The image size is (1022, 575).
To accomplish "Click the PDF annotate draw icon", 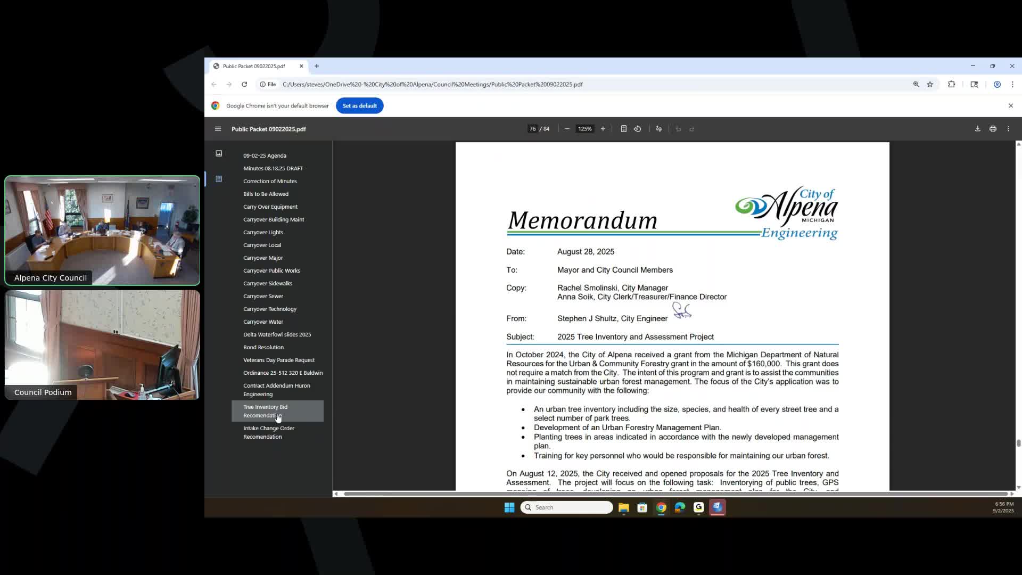I will [x=659, y=129].
